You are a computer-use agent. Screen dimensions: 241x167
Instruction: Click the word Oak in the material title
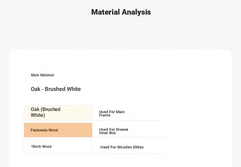tap(36, 89)
